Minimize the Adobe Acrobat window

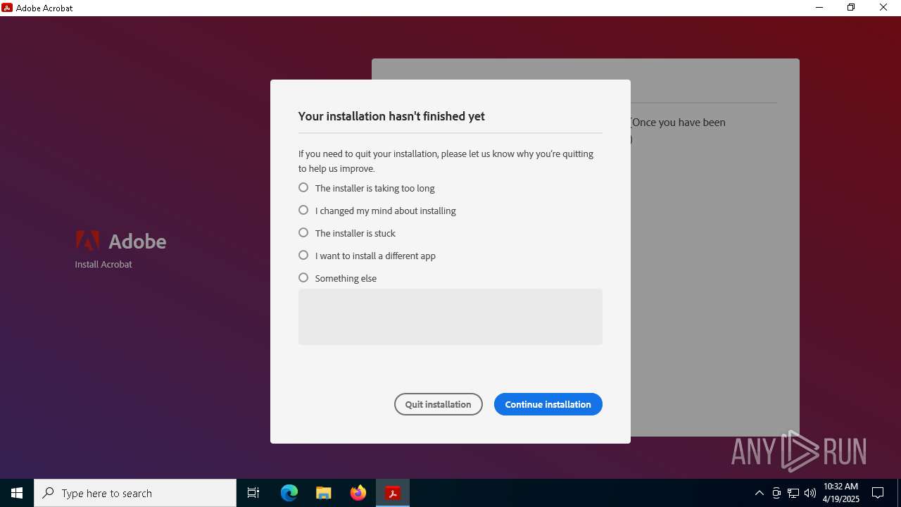coord(819,8)
